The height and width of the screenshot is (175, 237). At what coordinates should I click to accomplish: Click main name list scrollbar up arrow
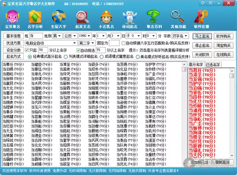coord(184,64)
